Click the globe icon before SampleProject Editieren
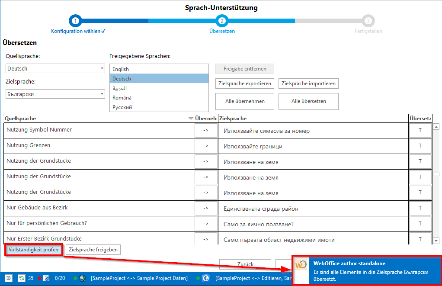442x286 pixels. point(206,278)
